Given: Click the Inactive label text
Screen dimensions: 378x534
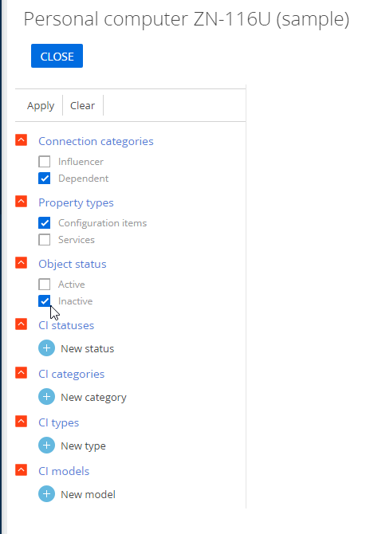Looking at the screenshot, I should (x=75, y=301).
